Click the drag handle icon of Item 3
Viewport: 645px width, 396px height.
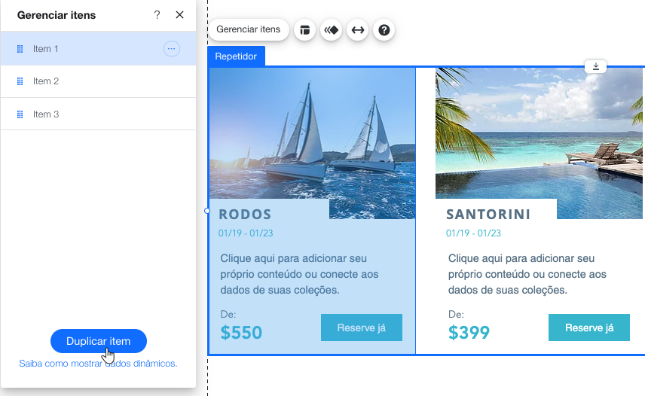point(20,114)
